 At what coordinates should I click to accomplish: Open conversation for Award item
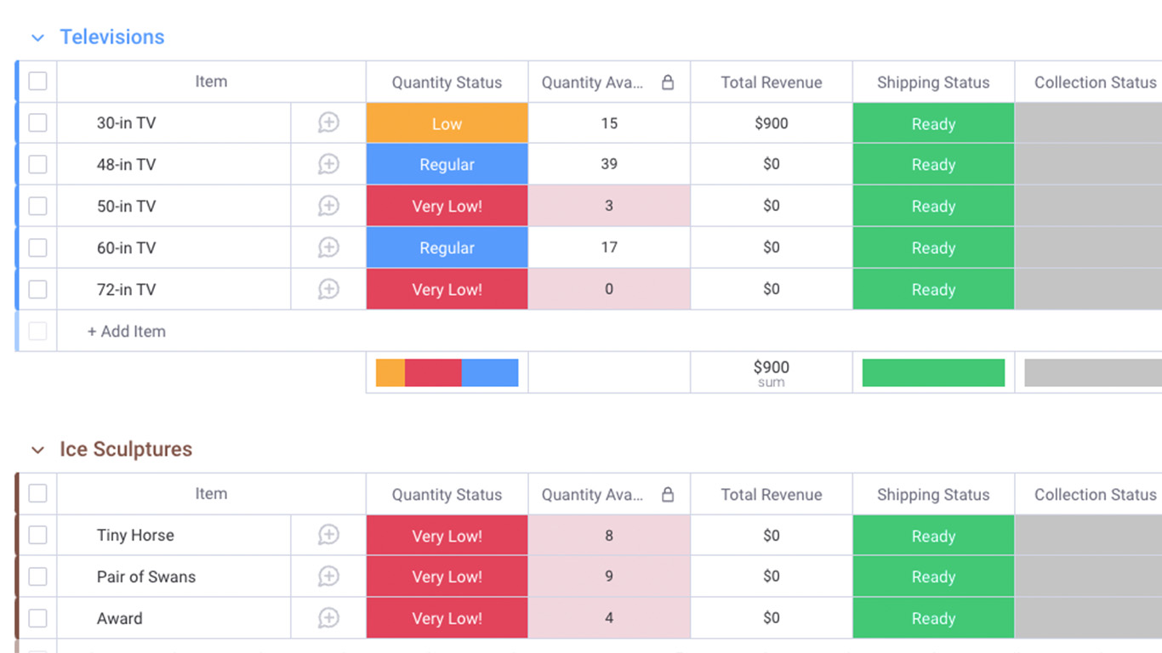click(x=328, y=618)
